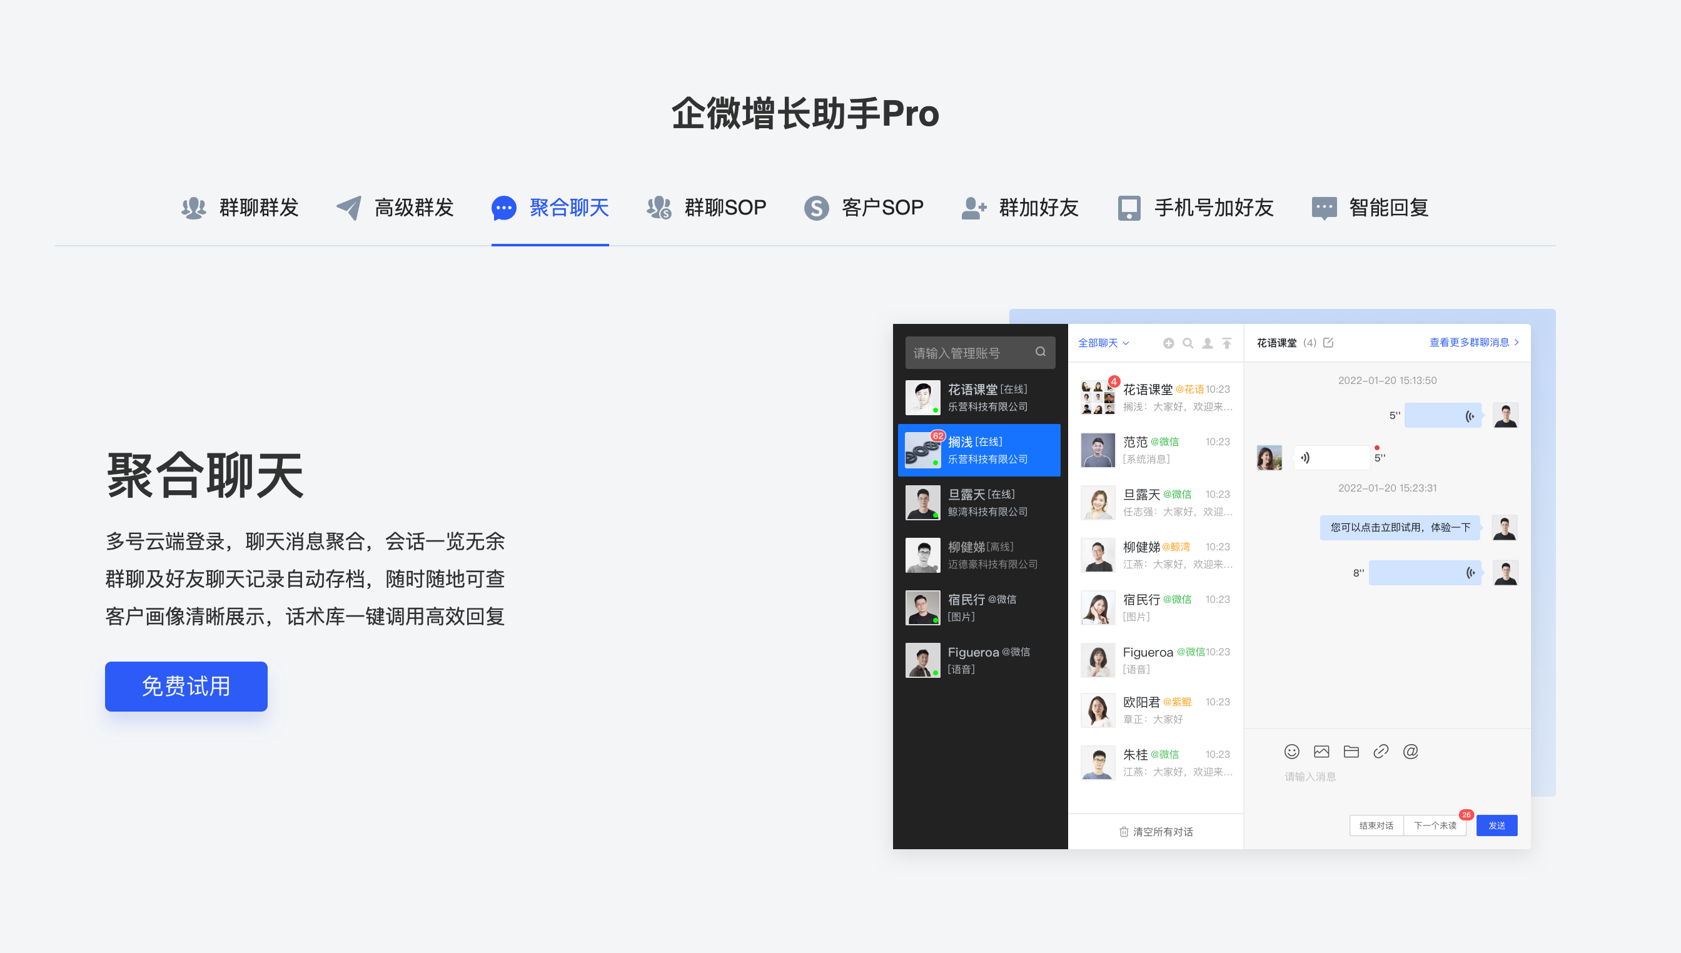Select account 花语课堂 [在线] in sidebar
1681x953 pixels.
[980, 397]
